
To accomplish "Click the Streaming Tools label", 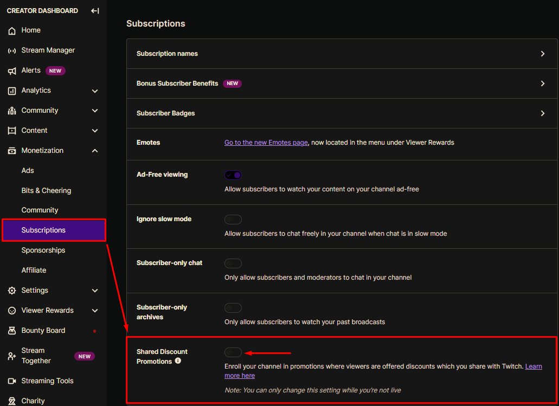I will pyautogui.click(x=47, y=381).
